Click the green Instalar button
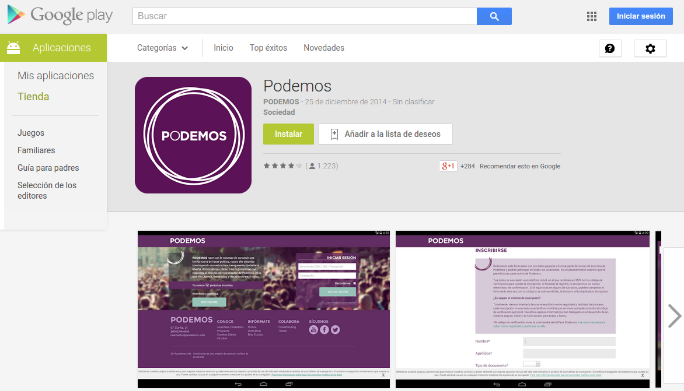This screenshot has height=391, width=684. 288,134
